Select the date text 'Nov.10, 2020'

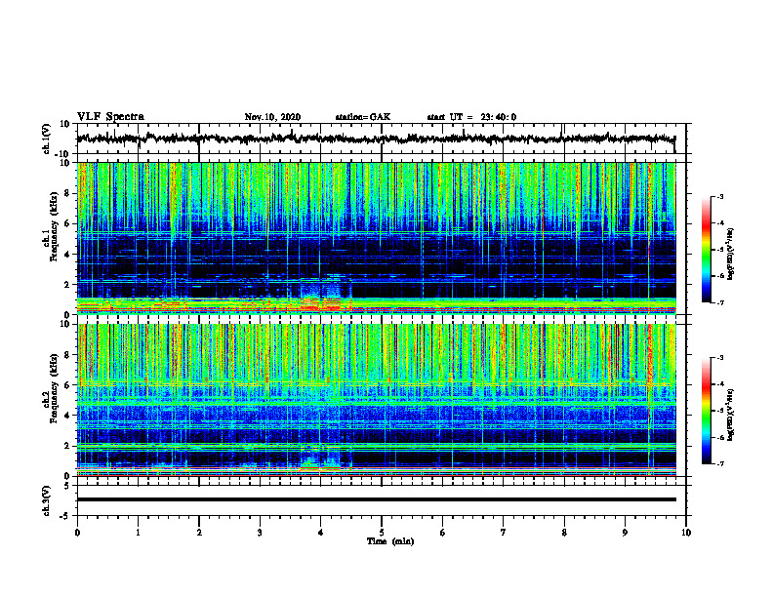(272, 117)
